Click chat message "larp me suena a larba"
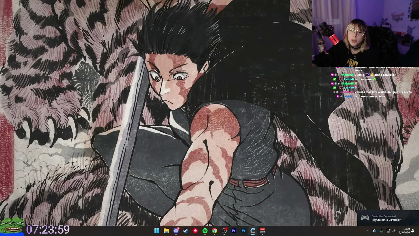 370,96
